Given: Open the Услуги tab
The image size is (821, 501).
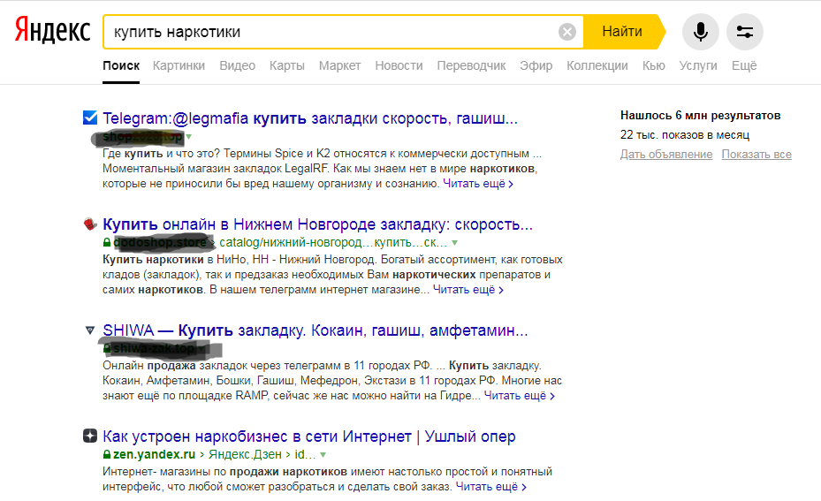Looking at the screenshot, I should [698, 65].
